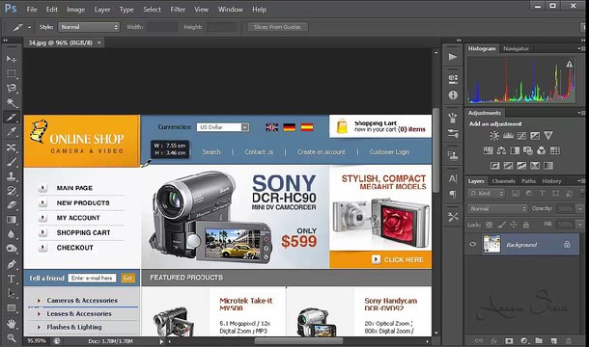
Task: Toggle type layers filter icon
Action: [542, 193]
